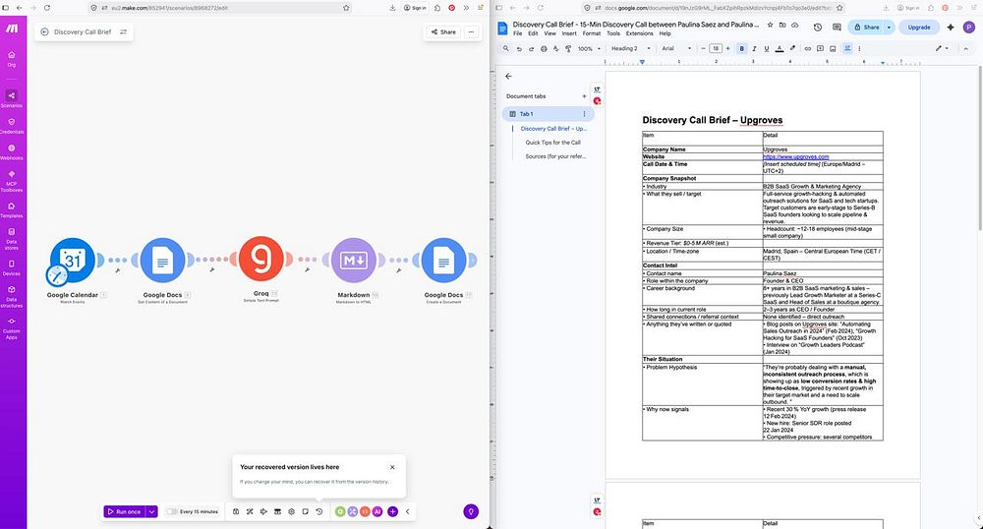Click auto-align magic wand in Make toolbar
The image size is (983, 529).
tap(250, 511)
